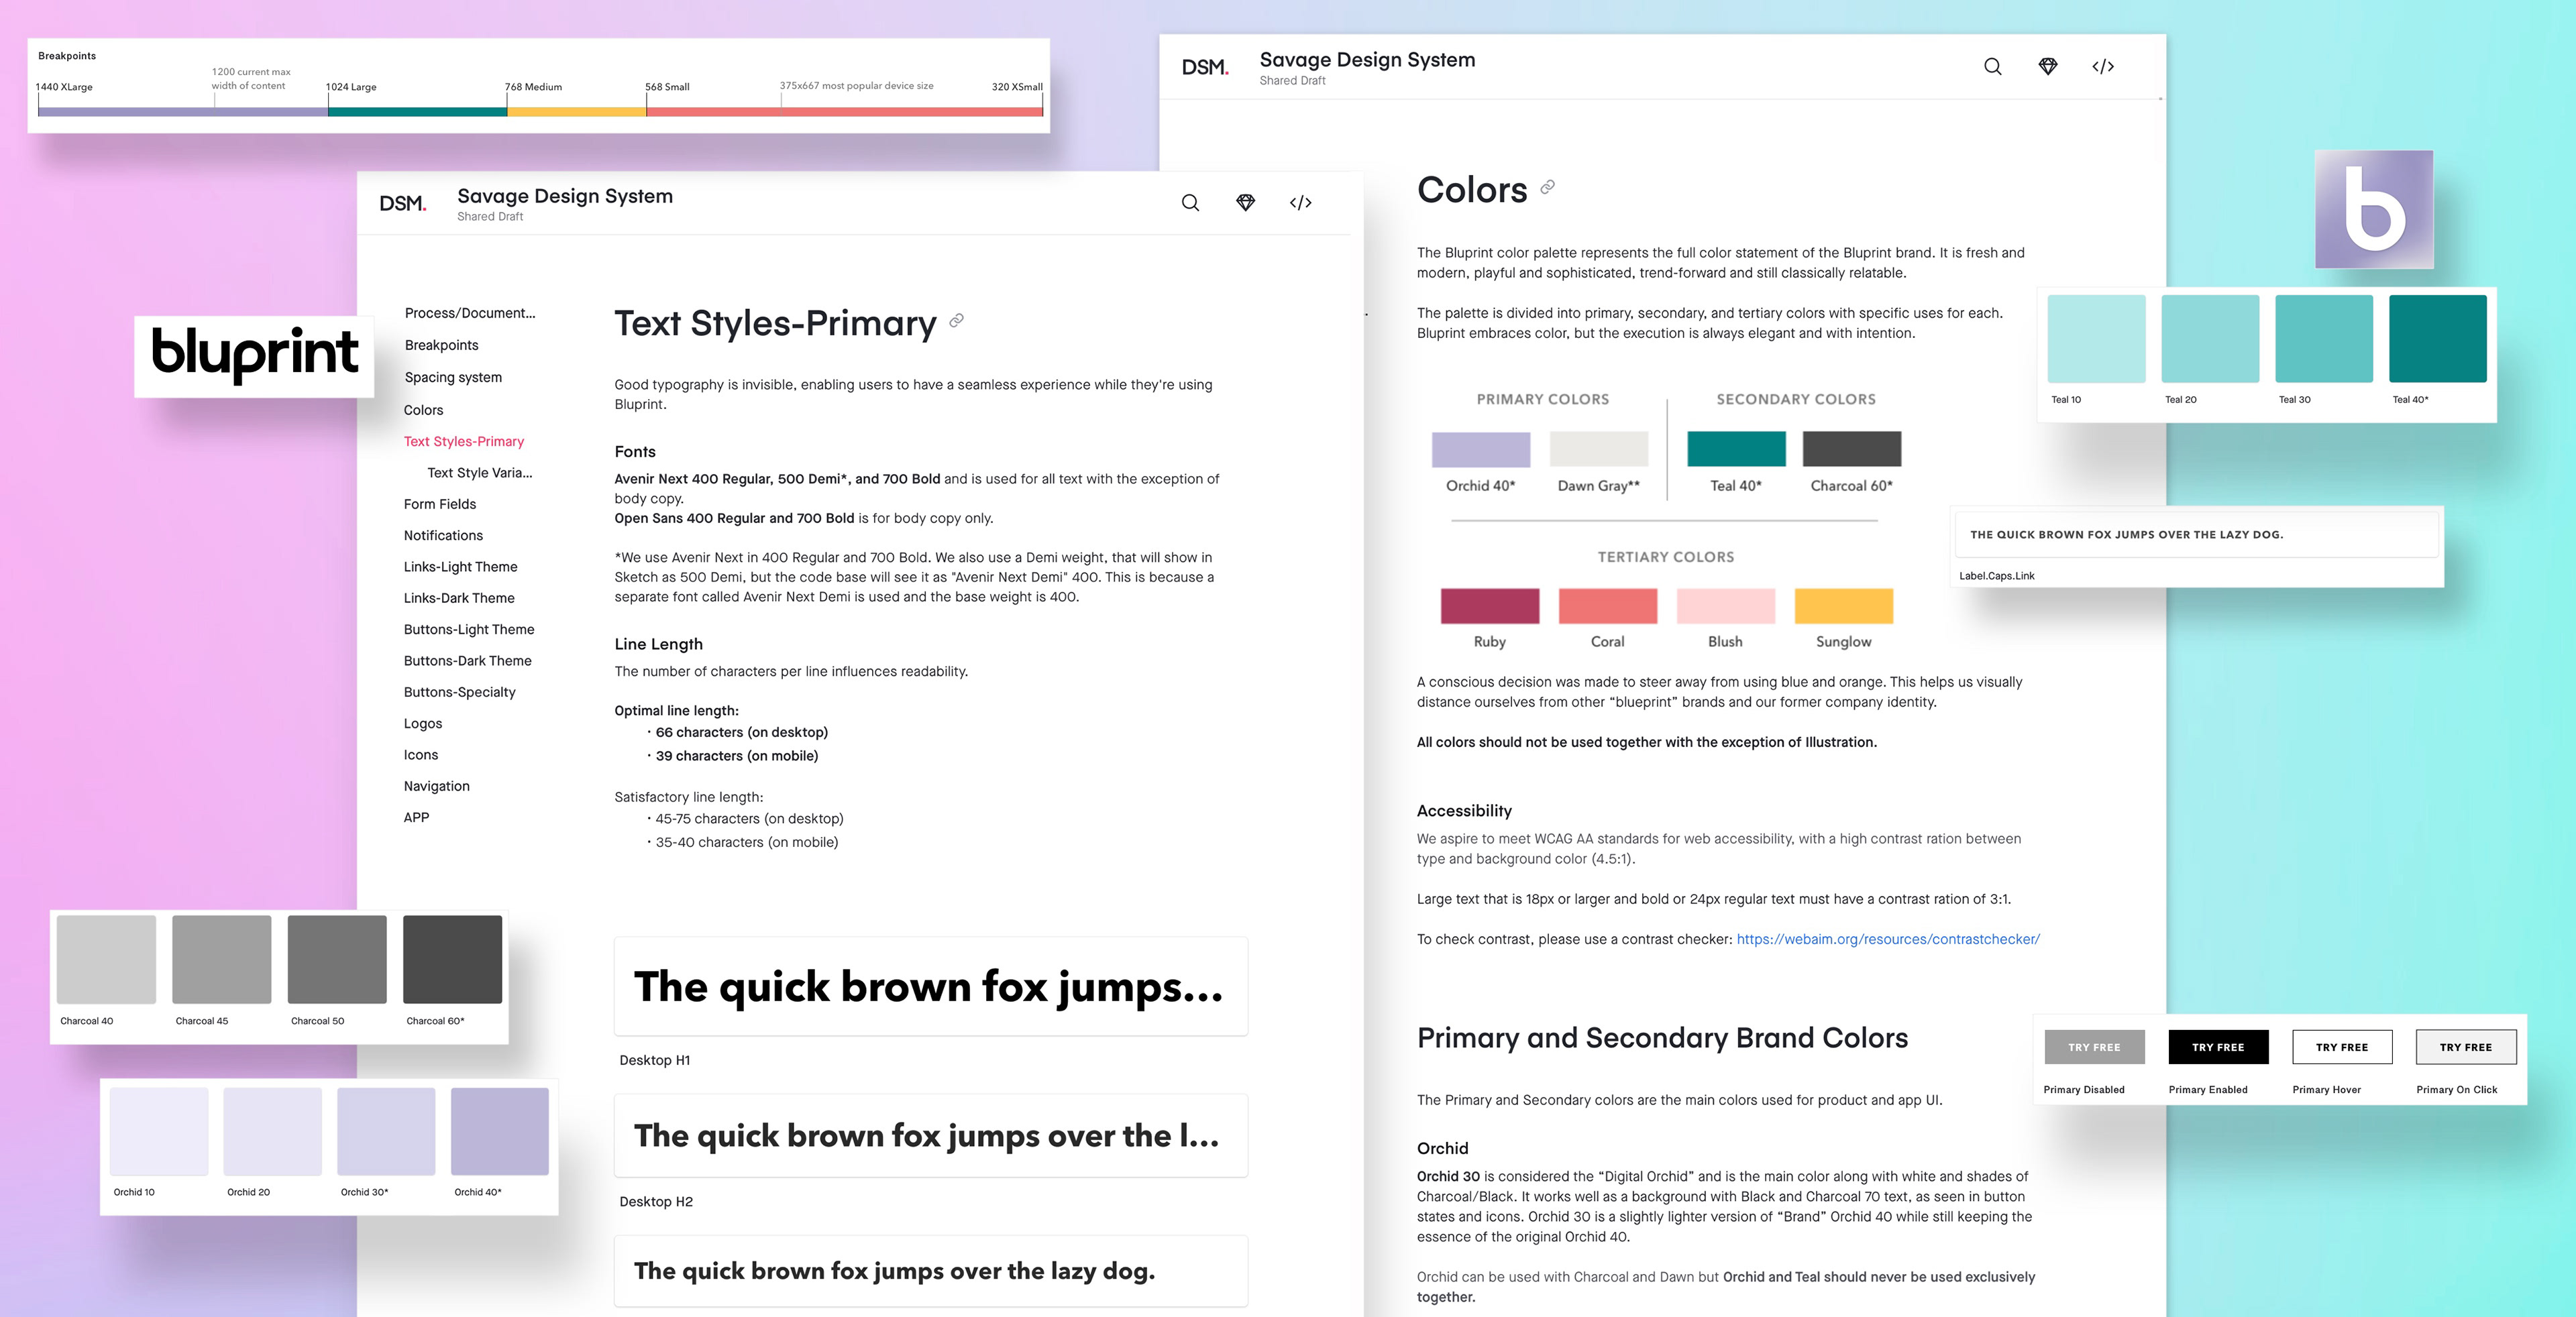Screen dimensions: 2576x1317
Task: Open Breakpoints page in sidebar
Action: 441,345
